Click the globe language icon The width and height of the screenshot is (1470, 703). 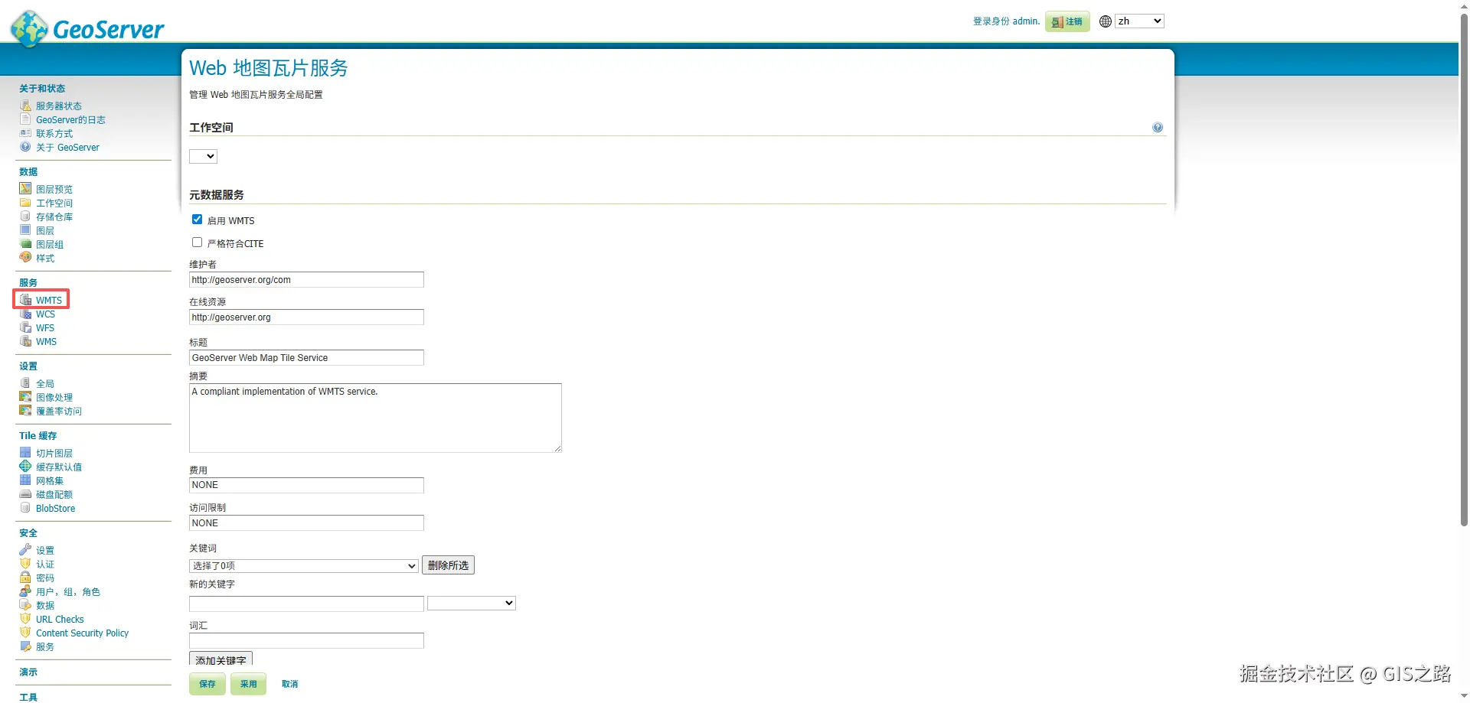click(x=1106, y=21)
